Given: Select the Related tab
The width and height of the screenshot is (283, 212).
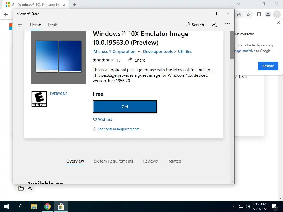Looking at the screenshot, I should 174,161.
